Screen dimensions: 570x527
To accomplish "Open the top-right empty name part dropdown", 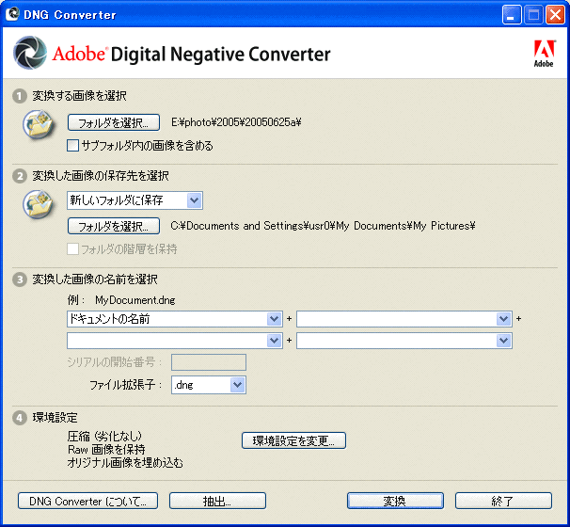I will click(503, 319).
